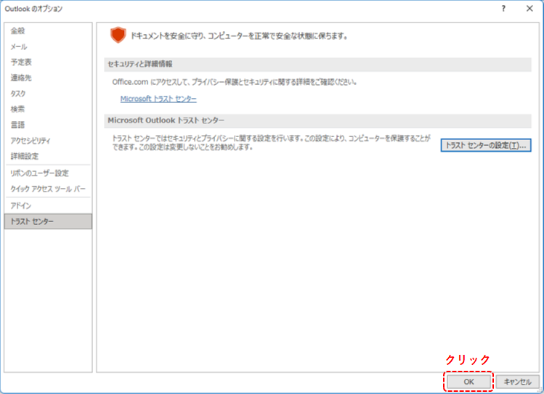Screen dimensions: 544x394
Task: Open クイック アクセス ツール バー settings
Action: (x=48, y=189)
